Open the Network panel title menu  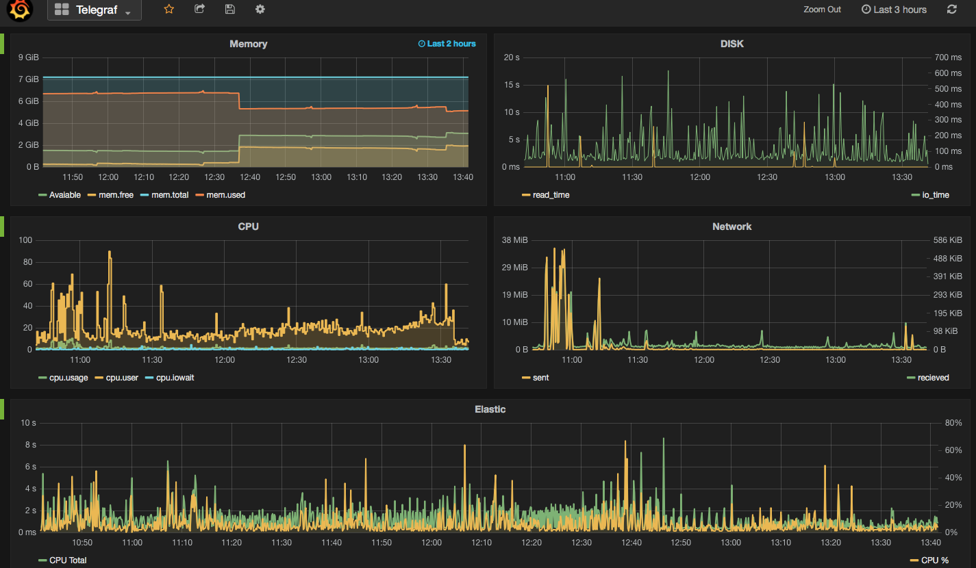[732, 227]
